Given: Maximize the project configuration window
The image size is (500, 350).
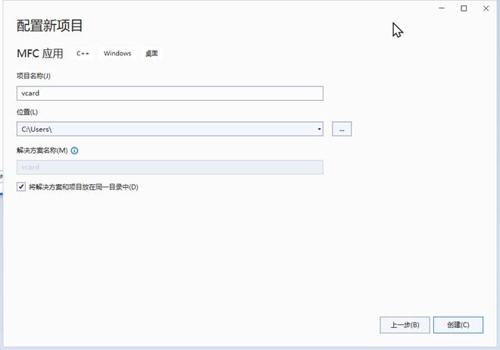Looking at the screenshot, I should (464, 8).
